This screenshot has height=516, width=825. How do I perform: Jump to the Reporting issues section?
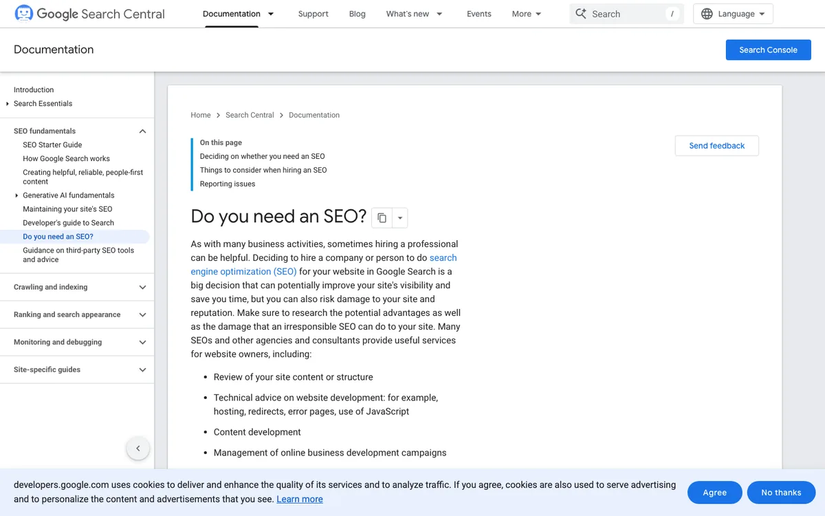click(x=228, y=184)
